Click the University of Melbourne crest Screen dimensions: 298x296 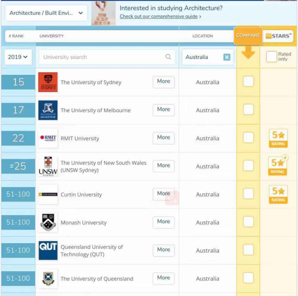pos(48,110)
